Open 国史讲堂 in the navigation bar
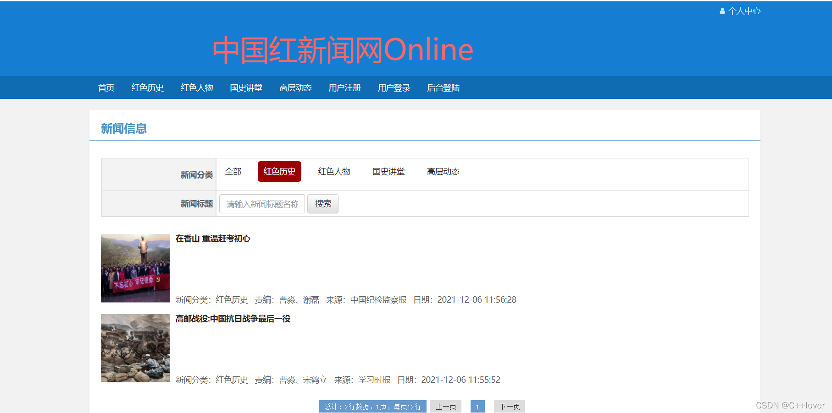Screen dimensions: 832x413 pos(246,87)
